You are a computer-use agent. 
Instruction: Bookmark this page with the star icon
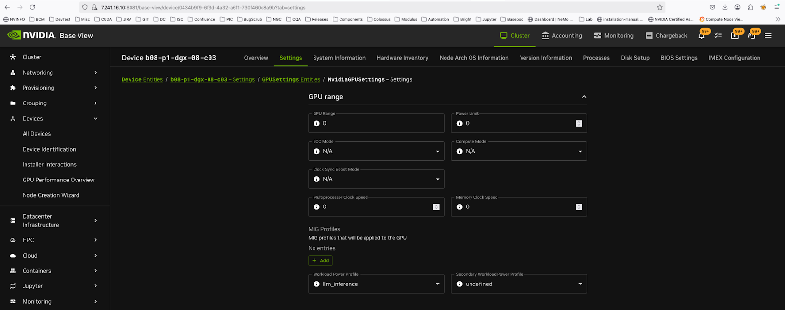click(660, 7)
